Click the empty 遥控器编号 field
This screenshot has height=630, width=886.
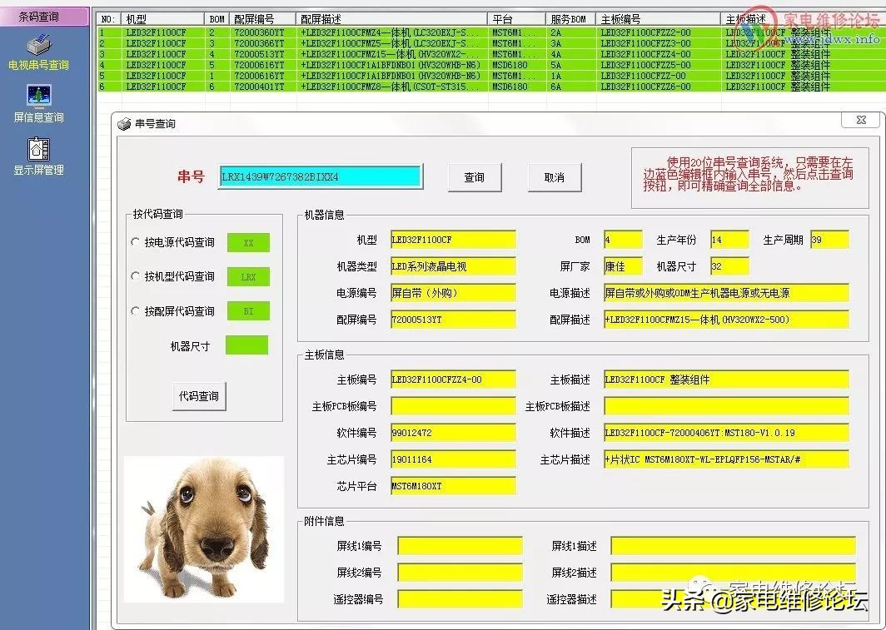(460, 599)
